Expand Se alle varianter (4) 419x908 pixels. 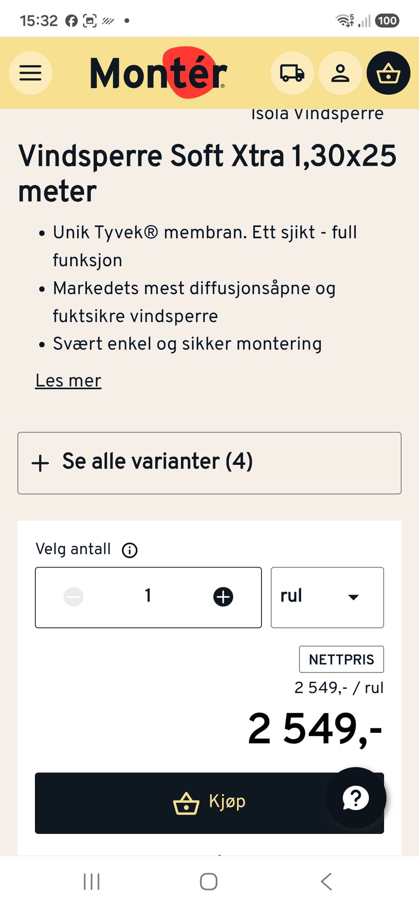point(209,463)
